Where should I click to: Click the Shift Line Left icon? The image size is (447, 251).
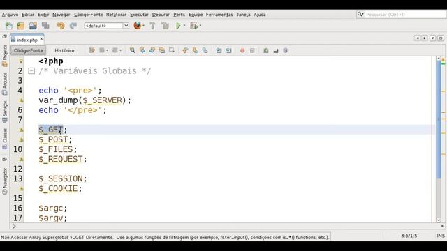(x=219, y=50)
